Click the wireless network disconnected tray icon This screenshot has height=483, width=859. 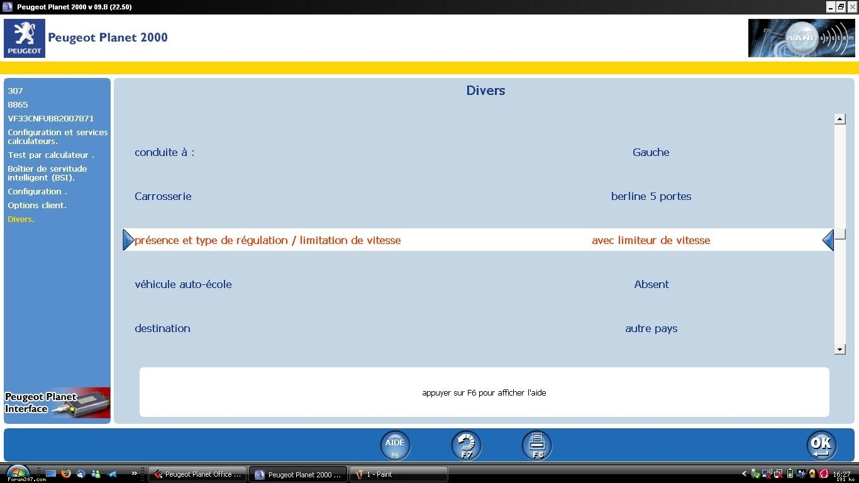click(x=767, y=474)
